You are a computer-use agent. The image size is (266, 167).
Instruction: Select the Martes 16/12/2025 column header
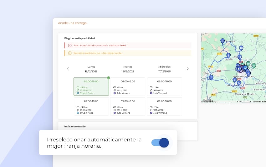pyautogui.click(x=128, y=69)
